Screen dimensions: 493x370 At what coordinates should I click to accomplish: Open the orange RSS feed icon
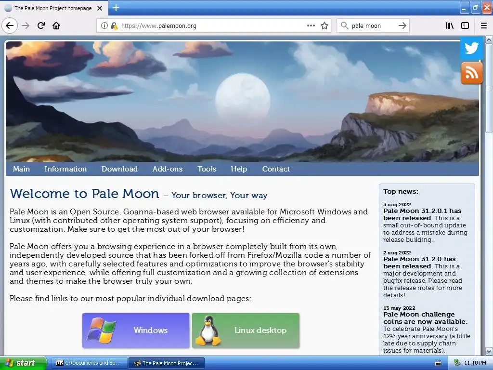(x=472, y=73)
